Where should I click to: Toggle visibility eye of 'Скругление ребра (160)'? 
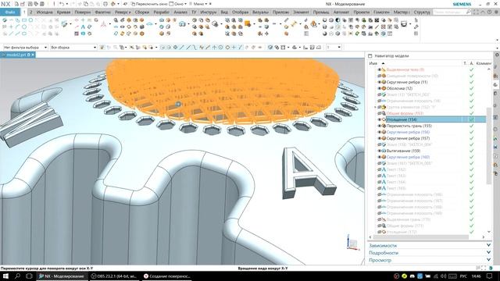pyautogui.click(x=380, y=157)
